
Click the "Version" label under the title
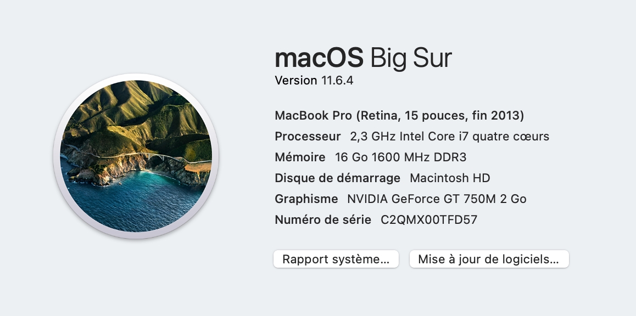(295, 81)
